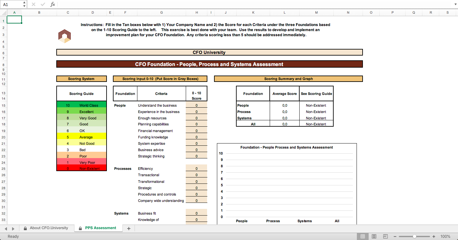Select column G header
This screenshot has width=458, height=240.
point(162,13)
